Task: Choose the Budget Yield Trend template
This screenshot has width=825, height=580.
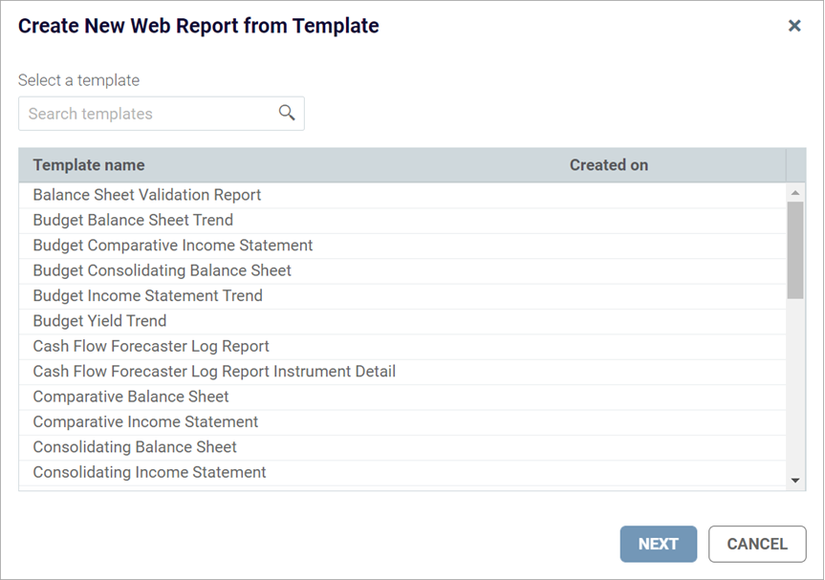Action: 99,321
